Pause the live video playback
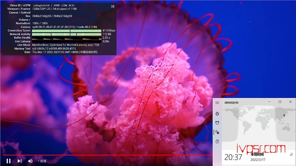 8,161
